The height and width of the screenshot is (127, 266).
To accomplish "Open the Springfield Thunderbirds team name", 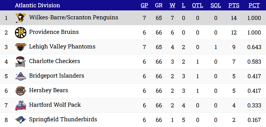I will (x=63, y=119).
